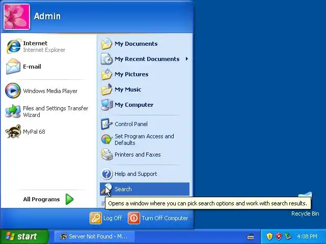Select Windows Media Player label

(50, 91)
